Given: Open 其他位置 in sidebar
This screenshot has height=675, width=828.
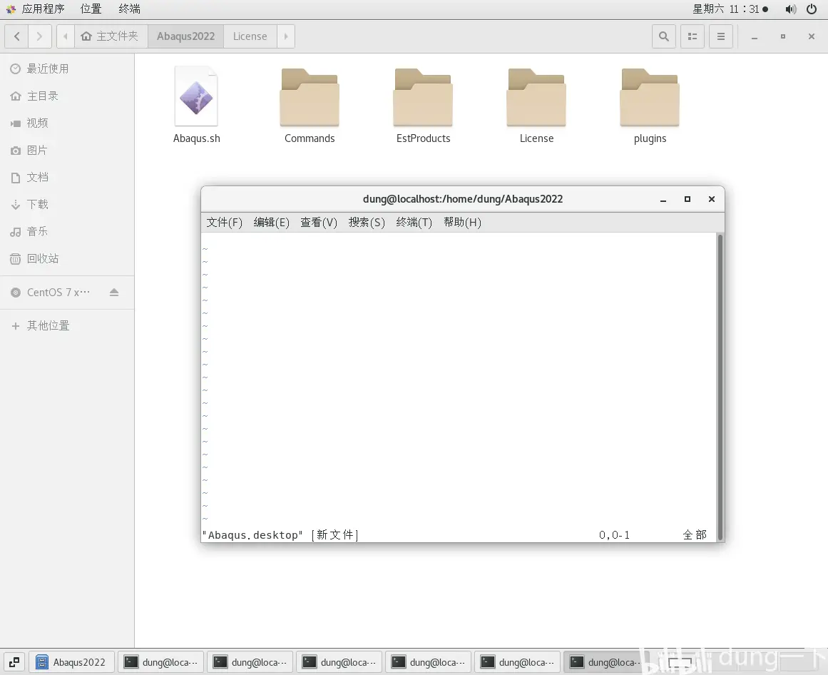Looking at the screenshot, I should [x=67, y=326].
